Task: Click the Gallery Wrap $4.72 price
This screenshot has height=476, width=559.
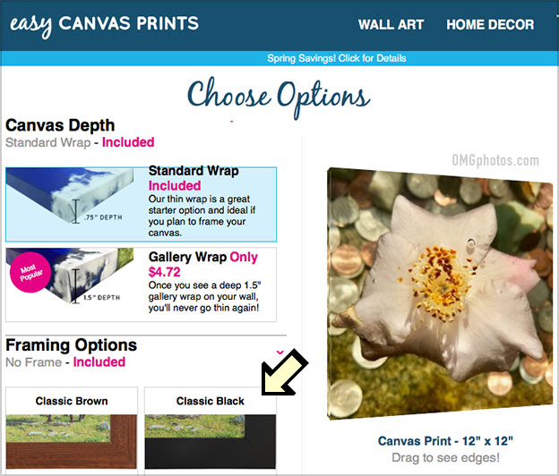Action: [164, 272]
